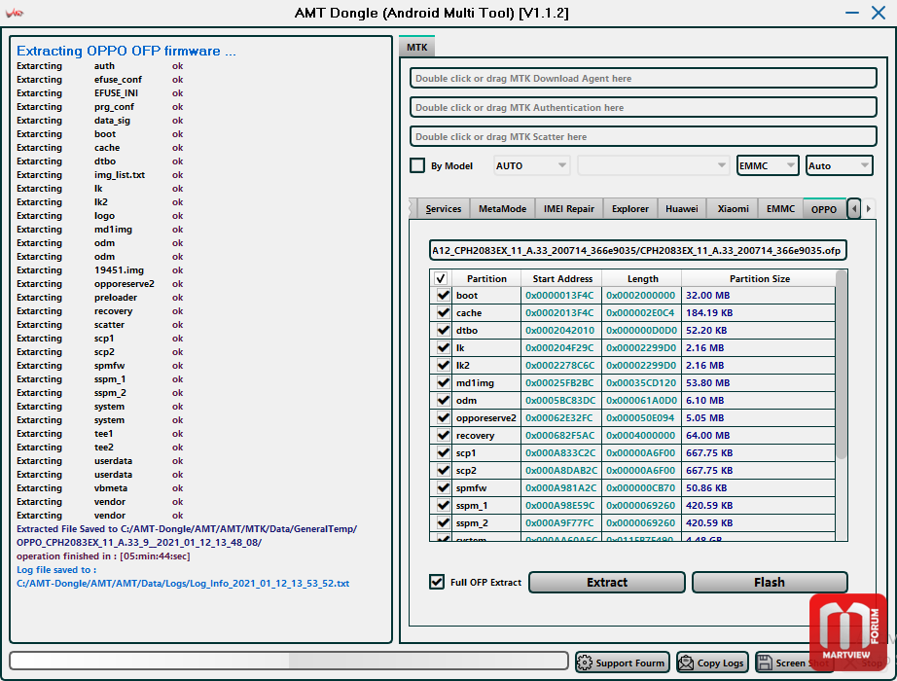The height and width of the screenshot is (681, 897).
Task: Click the Copy Logs envelope icon
Action: click(x=685, y=663)
